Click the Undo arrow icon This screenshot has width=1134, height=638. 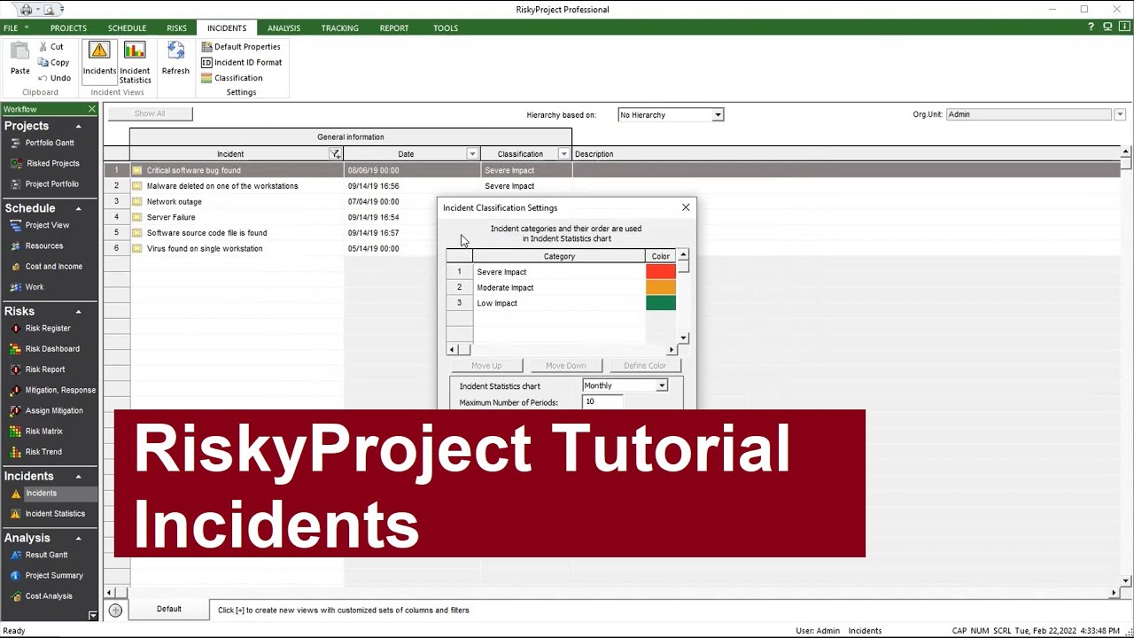click(43, 78)
